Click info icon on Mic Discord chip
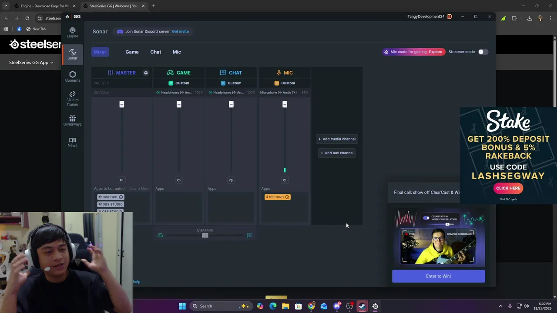The image size is (557, 313). [x=287, y=197]
